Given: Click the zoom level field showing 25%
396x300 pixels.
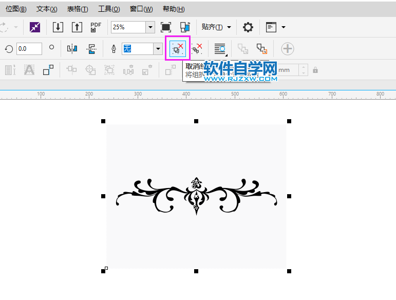Looking at the screenshot, I should point(128,27).
